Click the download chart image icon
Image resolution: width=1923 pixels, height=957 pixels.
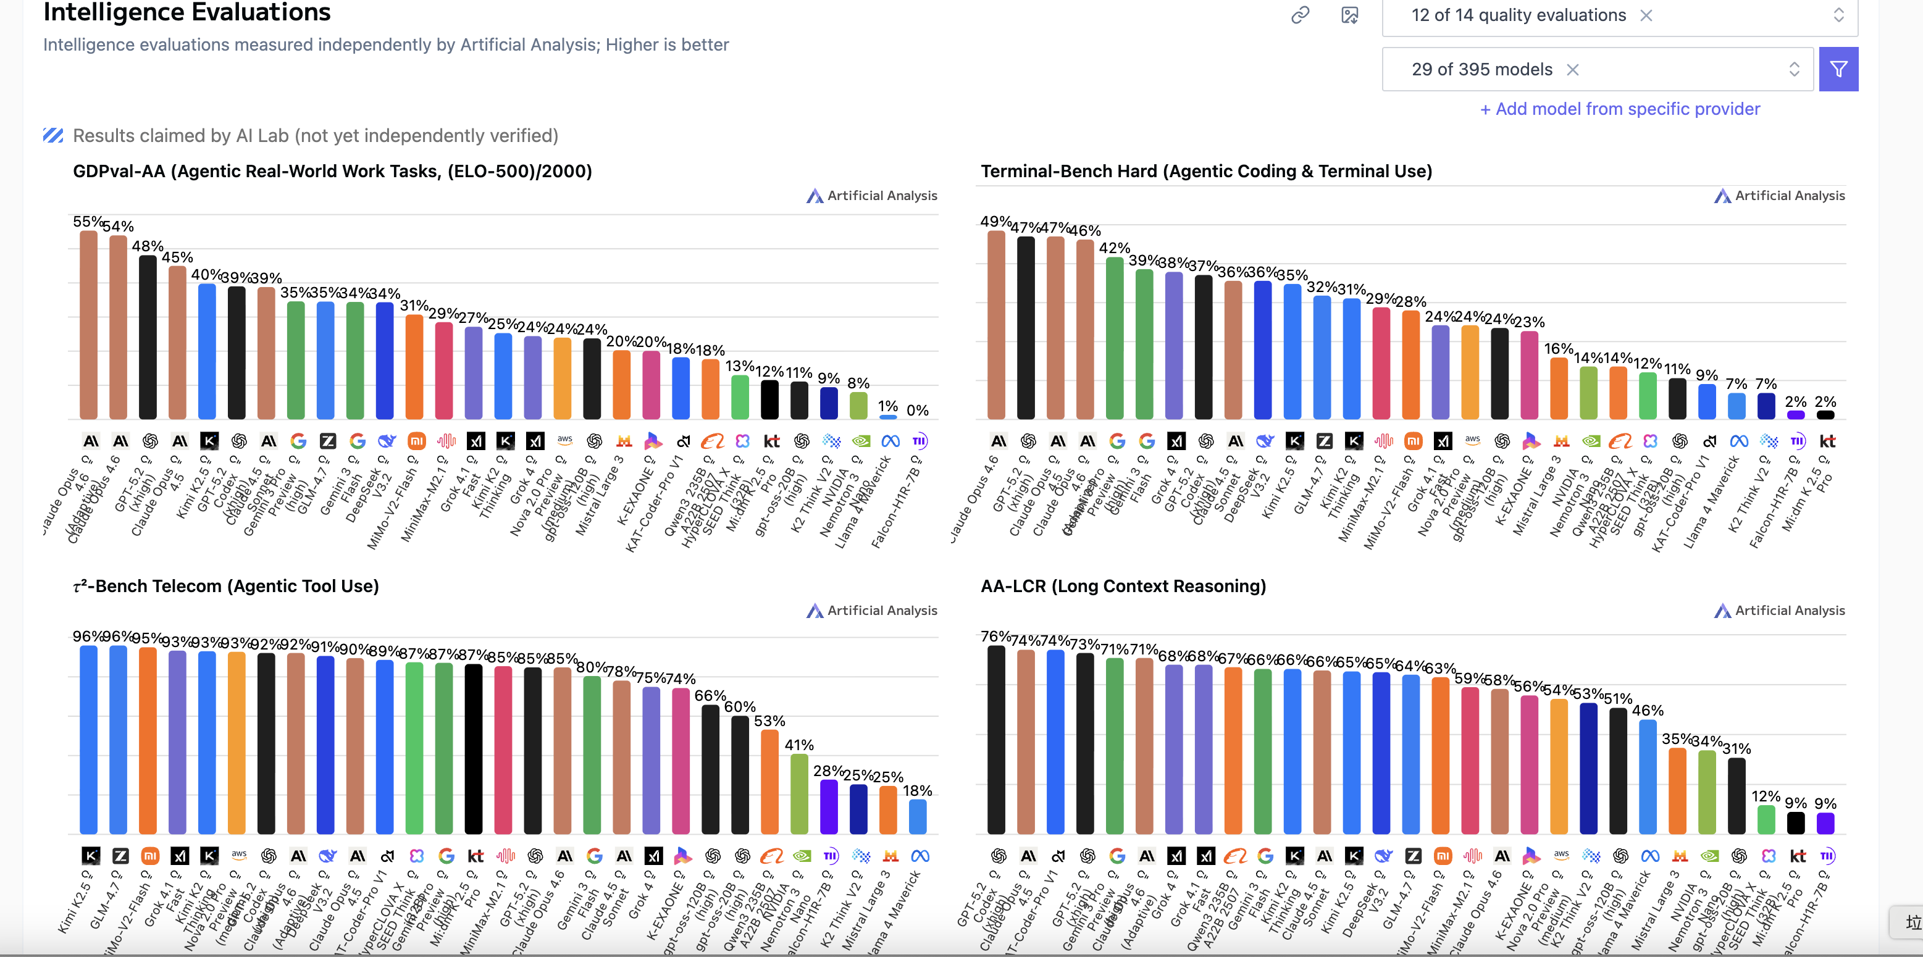click(1351, 15)
